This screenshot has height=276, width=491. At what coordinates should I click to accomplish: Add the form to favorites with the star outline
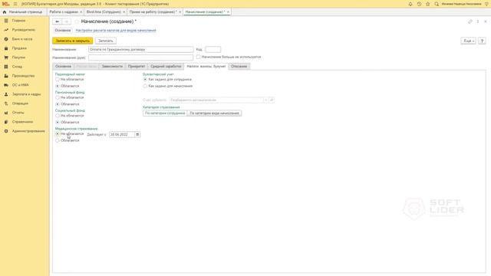point(77,21)
